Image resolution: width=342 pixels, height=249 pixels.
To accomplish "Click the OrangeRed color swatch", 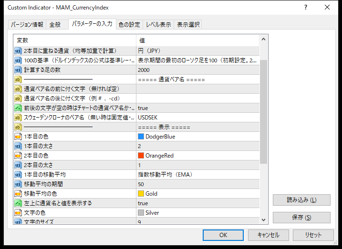I will [141, 156].
